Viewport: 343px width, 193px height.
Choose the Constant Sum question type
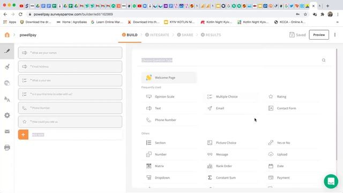[231, 177]
